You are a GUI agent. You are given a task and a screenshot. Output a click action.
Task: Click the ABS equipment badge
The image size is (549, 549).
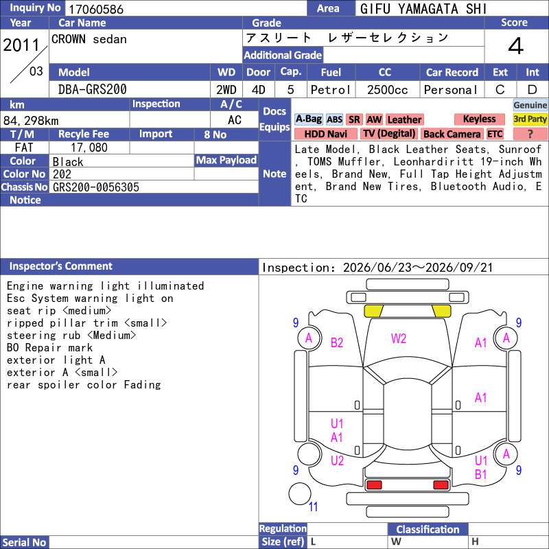(x=334, y=119)
